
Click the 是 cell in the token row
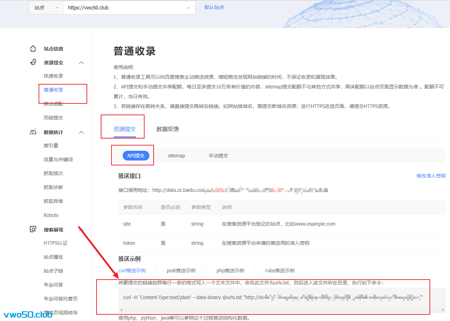pos(163,243)
